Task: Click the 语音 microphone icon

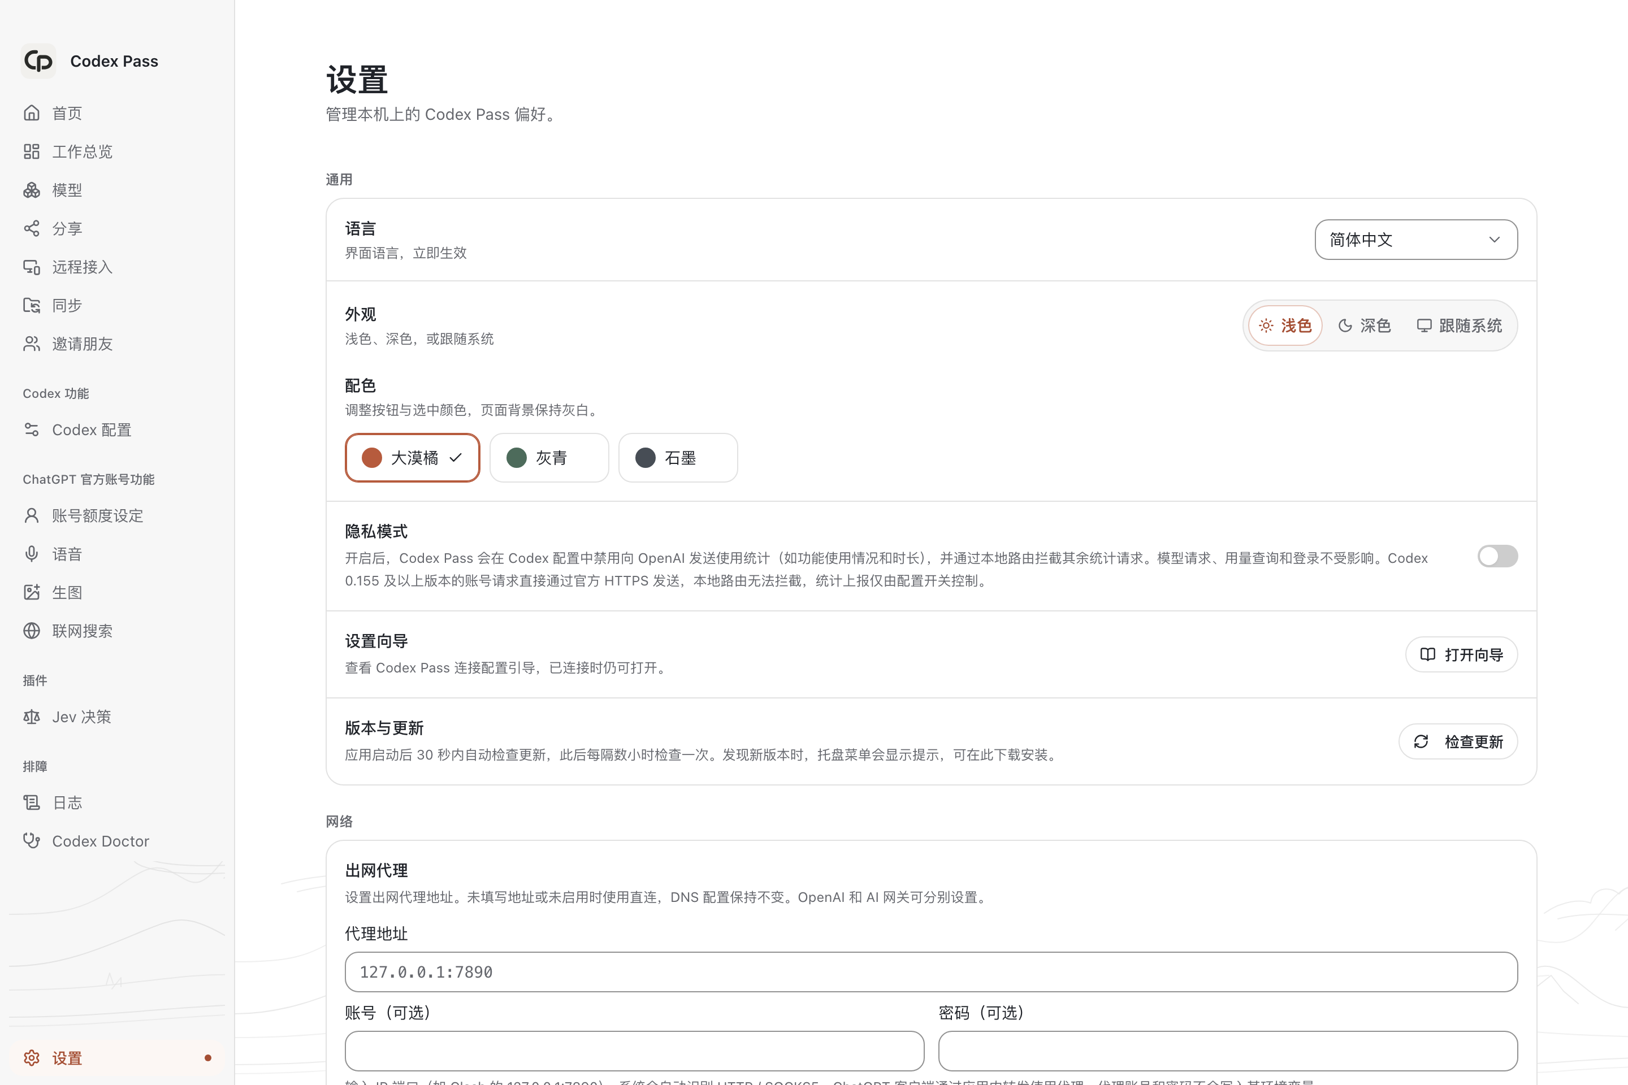Action: click(x=32, y=554)
